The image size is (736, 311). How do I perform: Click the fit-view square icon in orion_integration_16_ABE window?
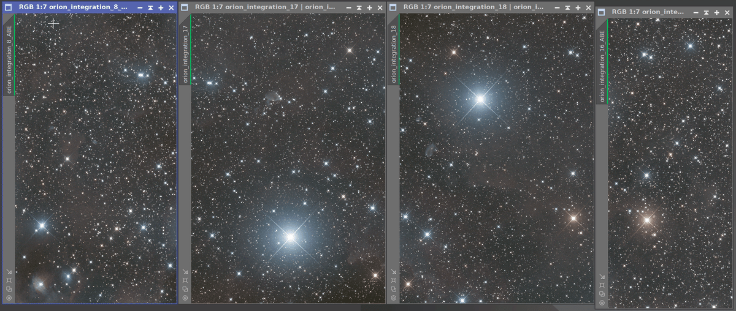click(602, 285)
